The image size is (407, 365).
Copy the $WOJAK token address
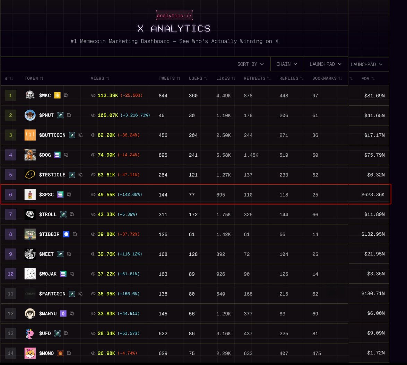[x=72, y=274]
